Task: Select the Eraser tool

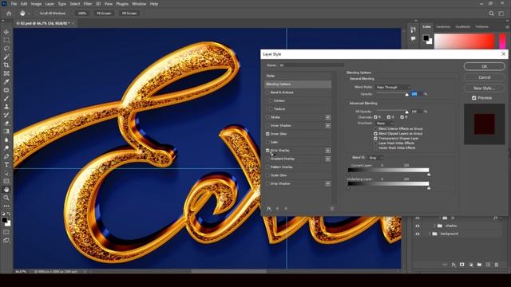Action: pos(6,123)
